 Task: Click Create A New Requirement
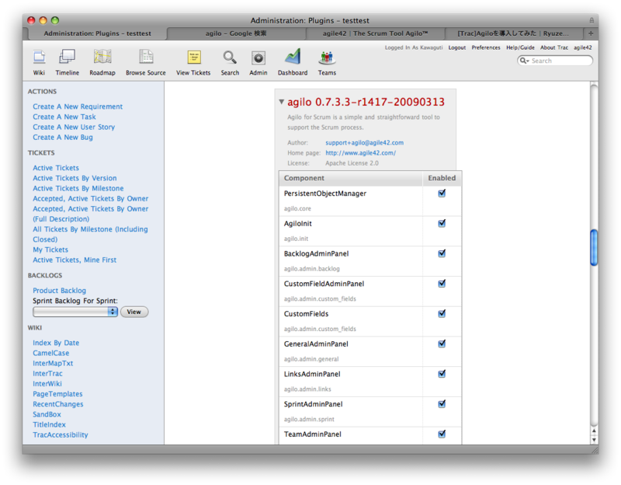point(78,106)
